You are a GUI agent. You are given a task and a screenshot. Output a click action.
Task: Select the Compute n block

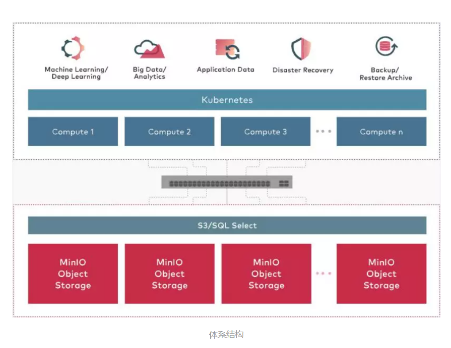[382, 131]
